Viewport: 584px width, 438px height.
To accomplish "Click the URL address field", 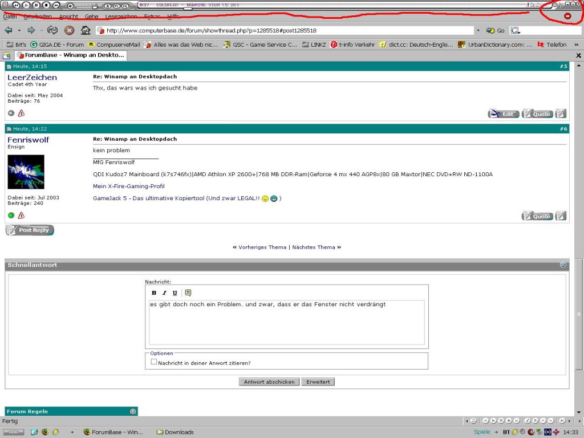I will [285, 31].
